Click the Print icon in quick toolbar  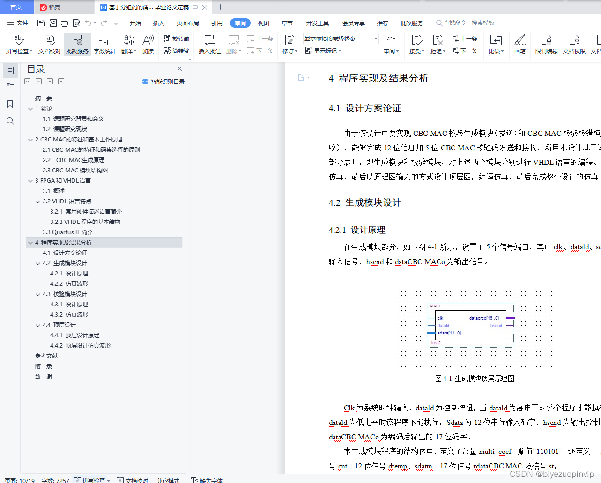pyautogui.click(x=64, y=23)
